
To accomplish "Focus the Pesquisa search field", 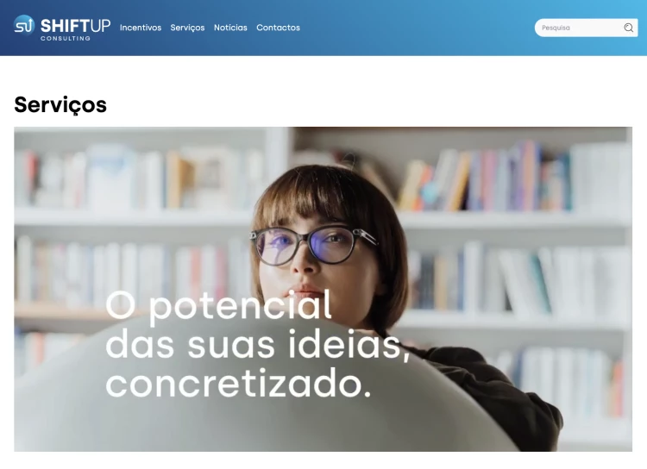I will pos(580,28).
